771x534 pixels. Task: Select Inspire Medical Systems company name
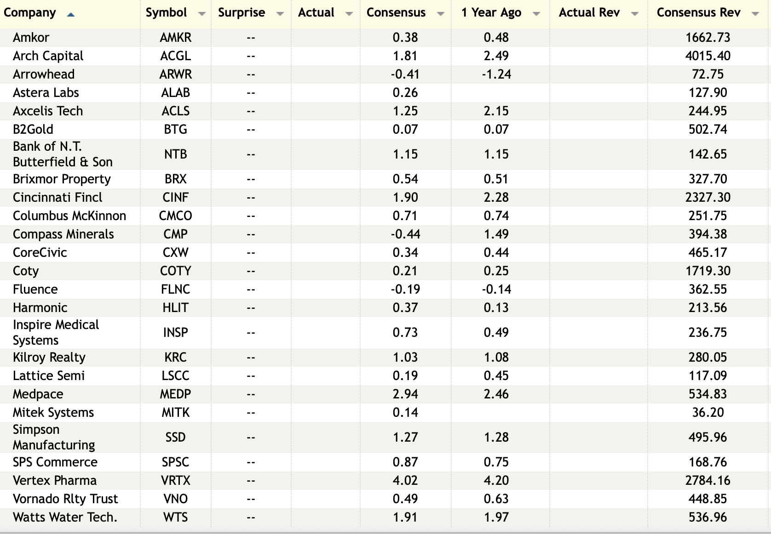[56, 332]
